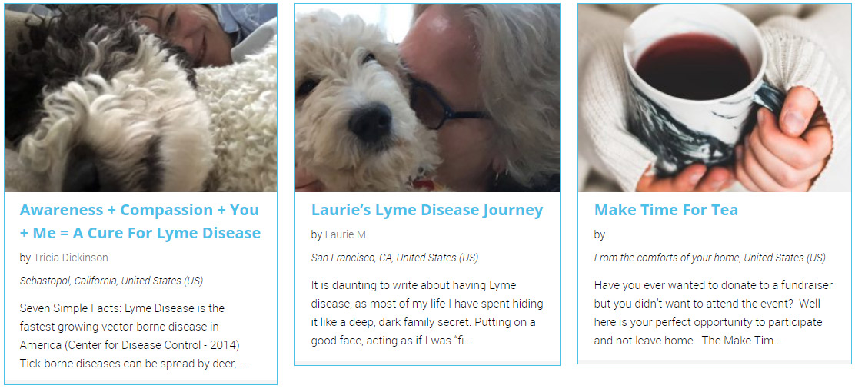View author Laurie M.'s profile
The width and height of the screenshot is (855, 389).
pyautogui.click(x=347, y=235)
